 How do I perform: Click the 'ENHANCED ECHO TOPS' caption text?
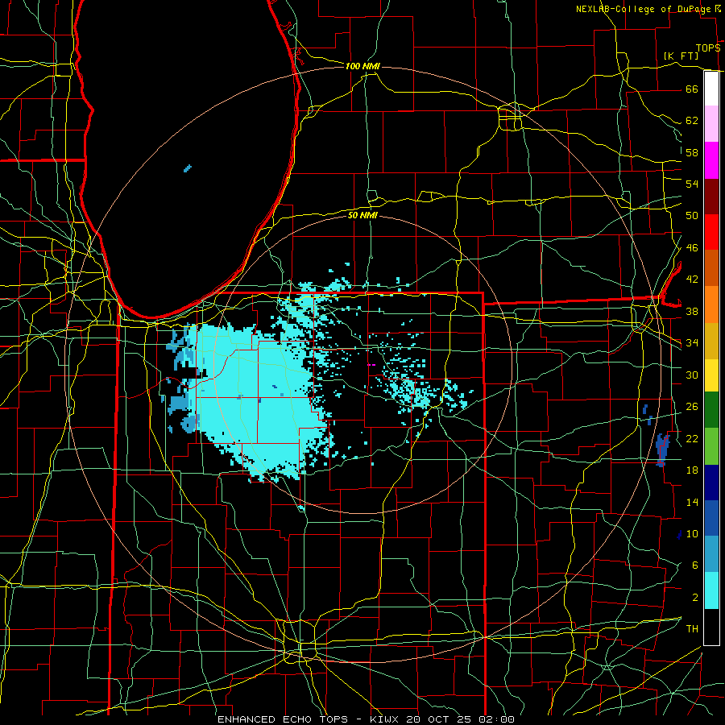(x=283, y=719)
